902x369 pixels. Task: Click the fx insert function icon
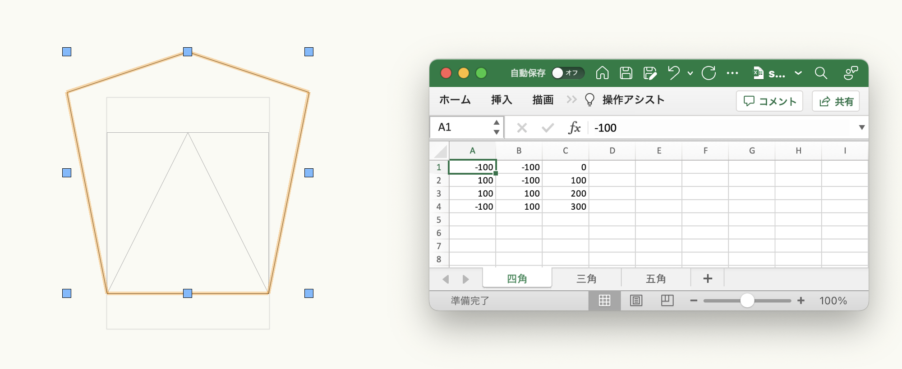click(574, 128)
